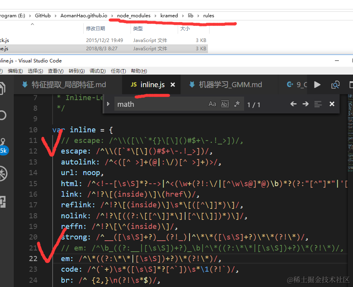Open 任务(T) menu
This screenshot has height=287, width=353.
coord(118,71)
